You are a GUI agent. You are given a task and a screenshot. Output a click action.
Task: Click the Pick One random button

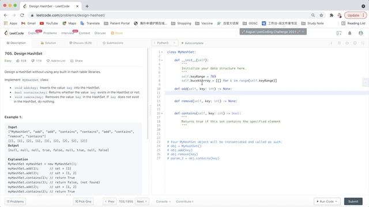83,201
